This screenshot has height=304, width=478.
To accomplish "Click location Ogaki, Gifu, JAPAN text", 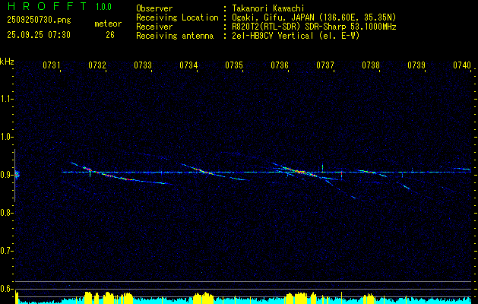I will click(315, 17).
